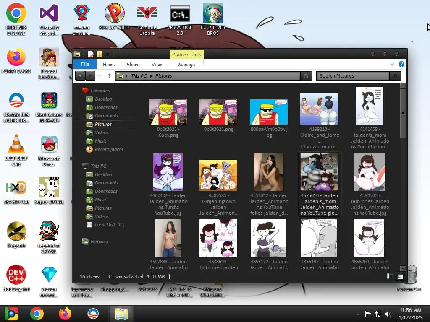Select the Manage tab under Picture Tools

186,65
